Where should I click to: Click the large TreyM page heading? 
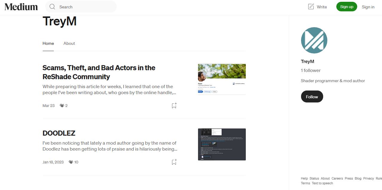[59, 21]
